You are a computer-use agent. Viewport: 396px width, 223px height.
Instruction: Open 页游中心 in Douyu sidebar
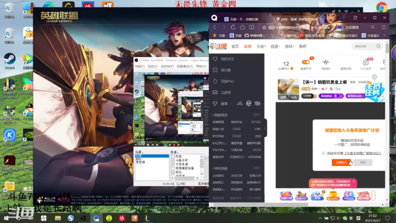(227, 81)
